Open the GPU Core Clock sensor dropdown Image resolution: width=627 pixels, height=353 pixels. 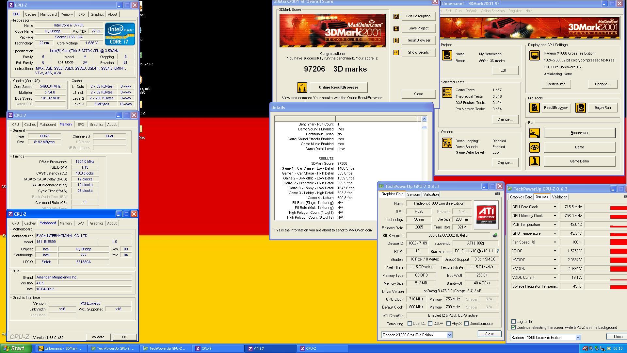click(x=555, y=207)
